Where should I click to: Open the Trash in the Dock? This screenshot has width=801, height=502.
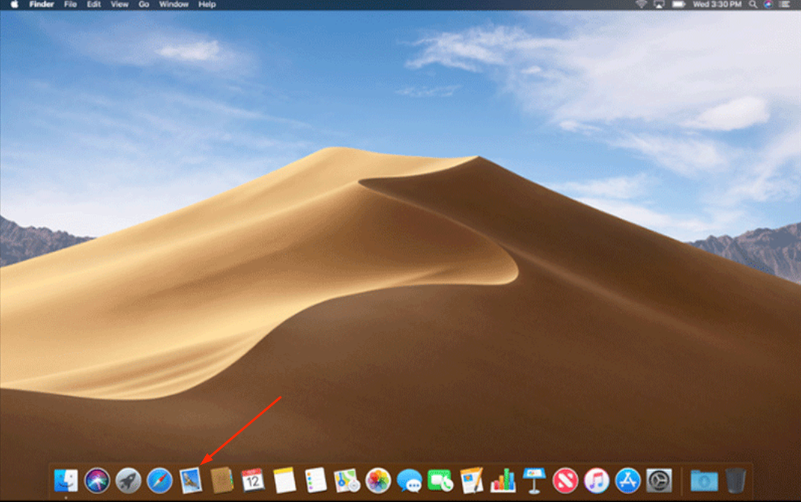click(735, 481)
